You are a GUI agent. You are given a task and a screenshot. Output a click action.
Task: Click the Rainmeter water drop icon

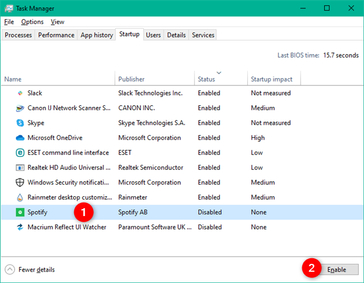(x=20, y=197)
